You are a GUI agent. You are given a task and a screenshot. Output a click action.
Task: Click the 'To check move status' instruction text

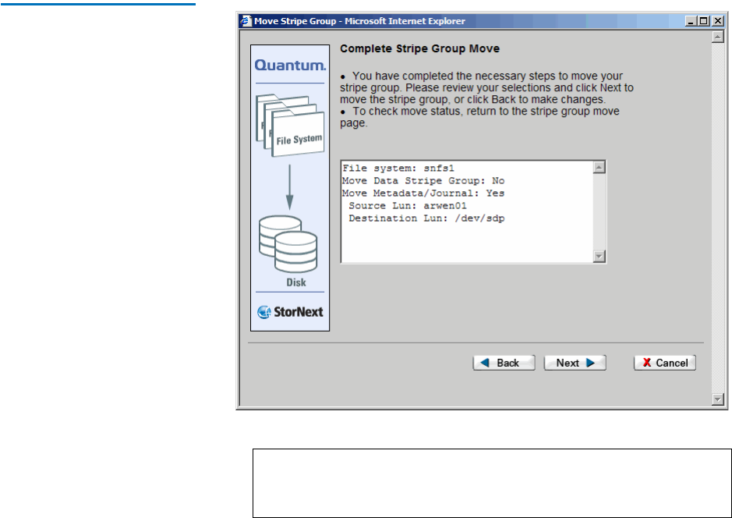click(479, 117)
